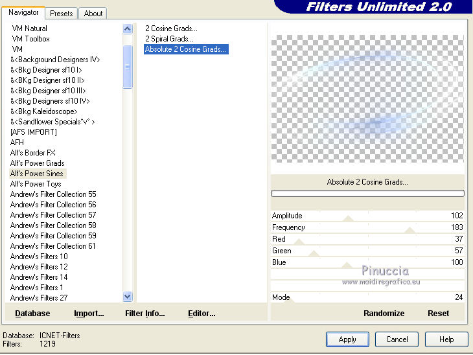Select Andrew's Filters 12
Viewport: 473px width, 355px height.
tap(39, 267)
